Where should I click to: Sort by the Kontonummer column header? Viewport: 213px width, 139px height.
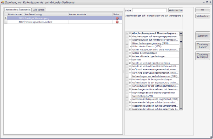(16, 14)
